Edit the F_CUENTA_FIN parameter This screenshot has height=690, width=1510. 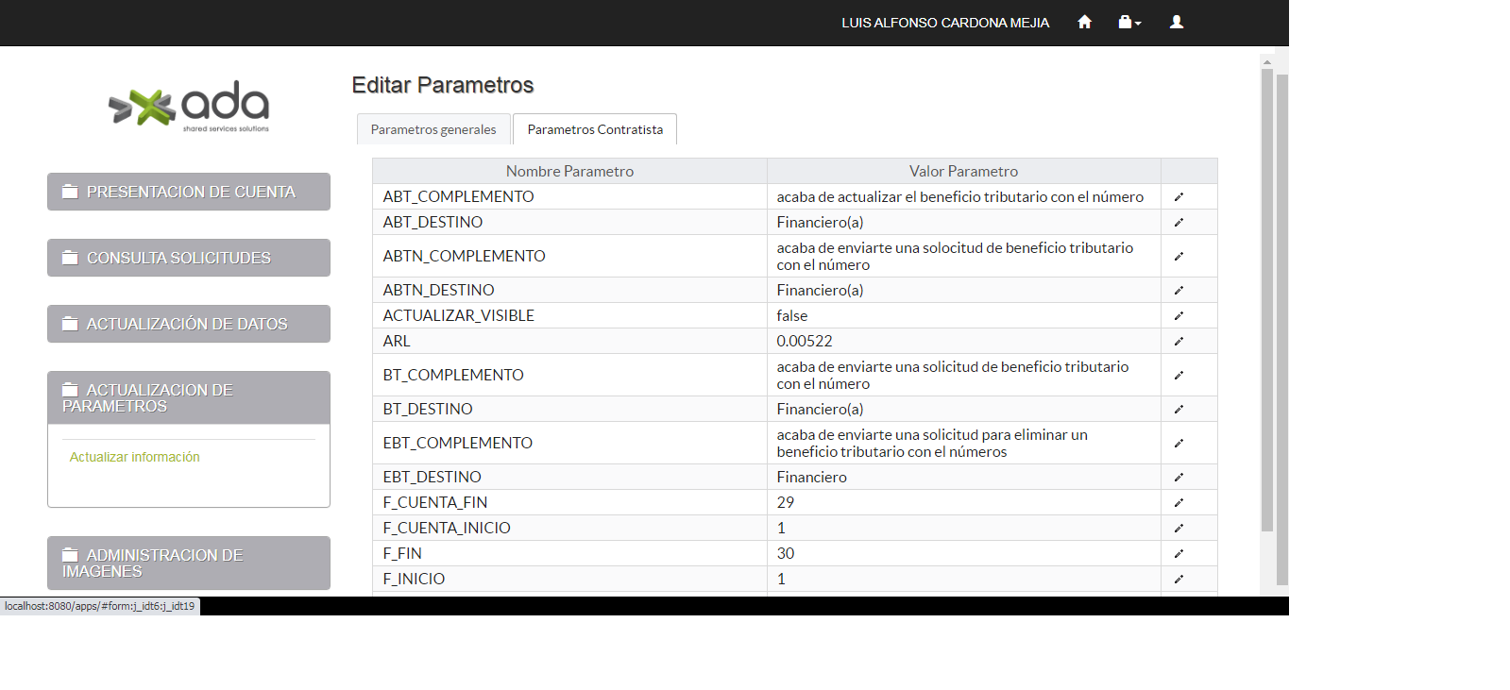tap(1179, 503)
